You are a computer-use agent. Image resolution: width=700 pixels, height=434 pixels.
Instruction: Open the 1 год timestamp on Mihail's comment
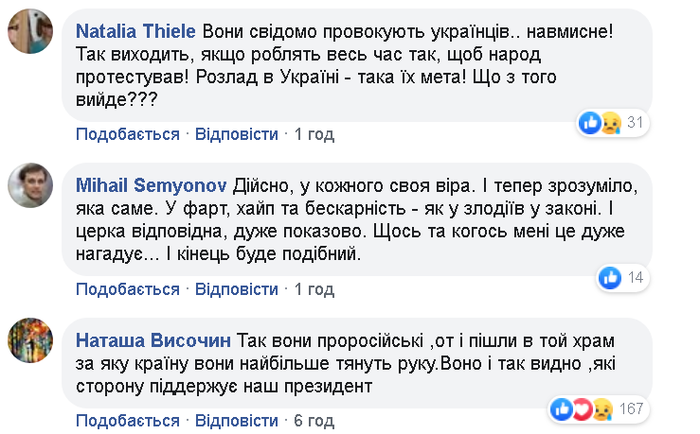(314, 288)
